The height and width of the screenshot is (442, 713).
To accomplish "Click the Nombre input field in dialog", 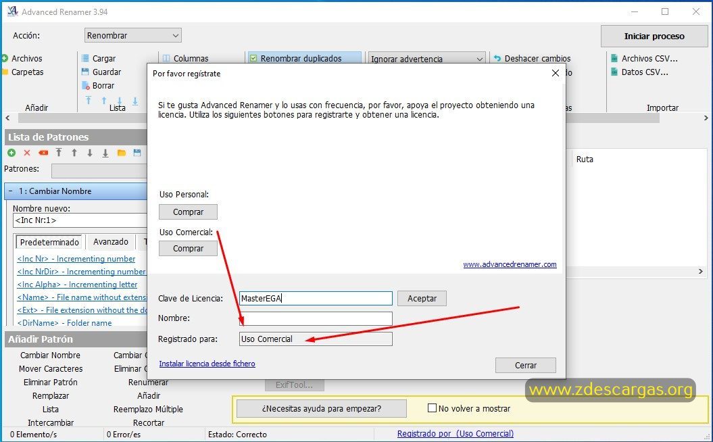I will pyautogui.click(x=316, y=318).
